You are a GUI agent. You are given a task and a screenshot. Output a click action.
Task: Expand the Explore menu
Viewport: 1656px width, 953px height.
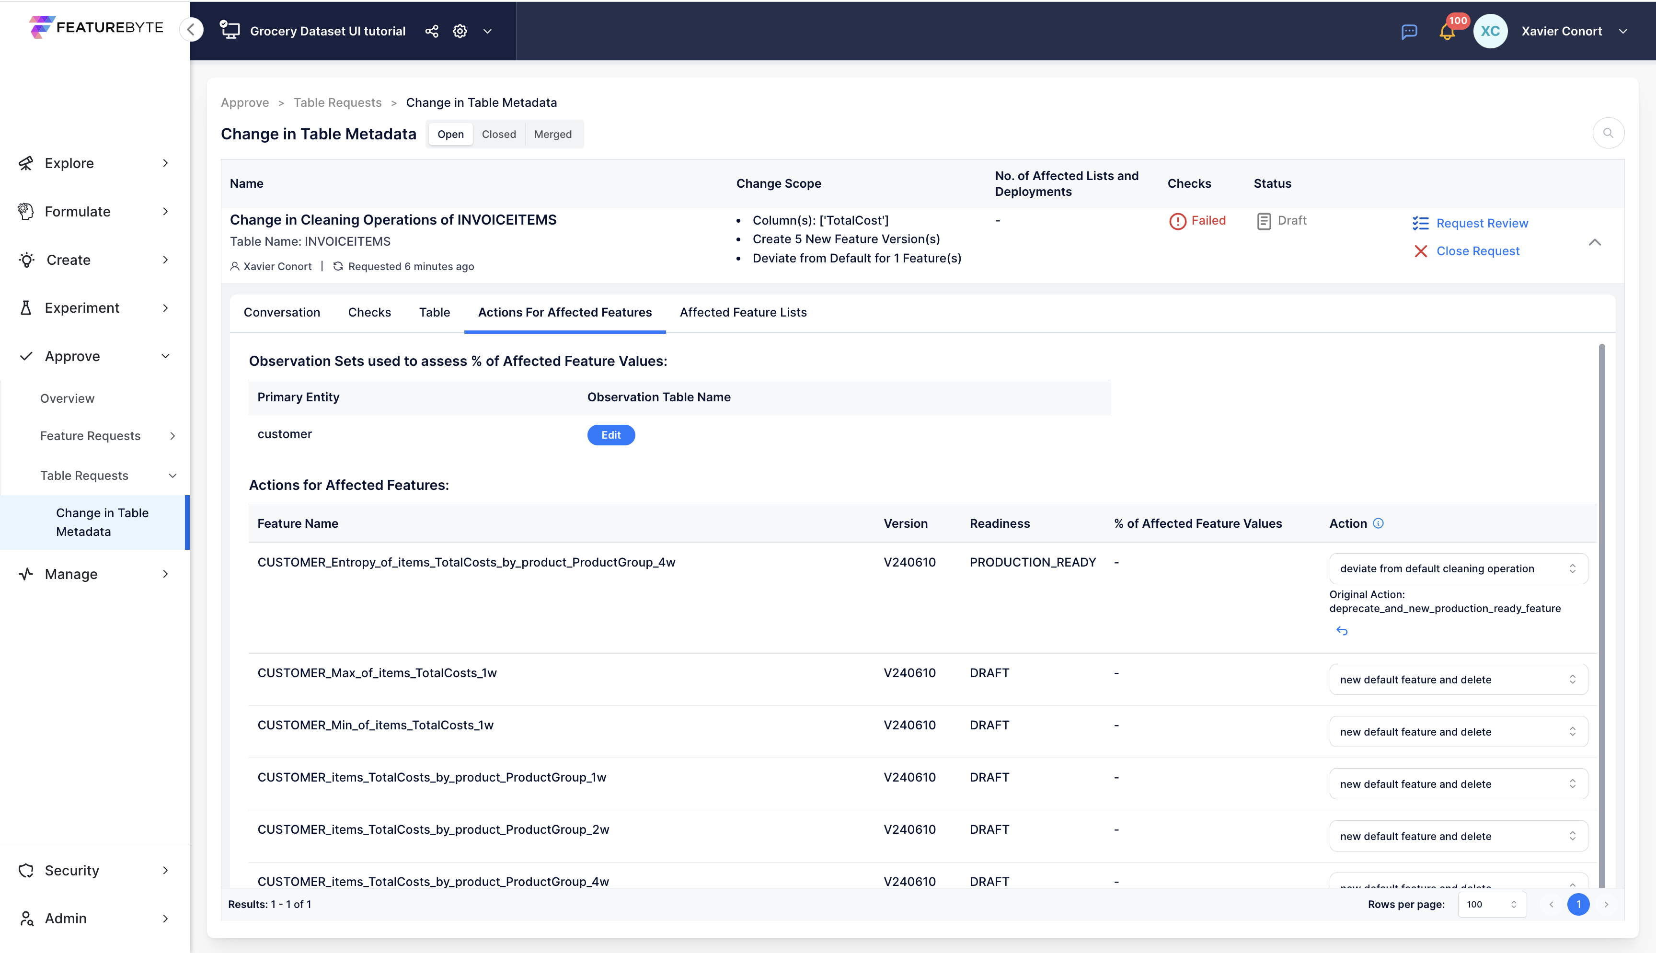[165, 163]
